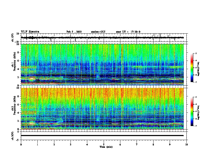Image resolution: width=210 pixels, height=162 pixels.
Task: Click the ch.1 voltage waveform trace
Action: pyautogui.click(x=102, y=38)
